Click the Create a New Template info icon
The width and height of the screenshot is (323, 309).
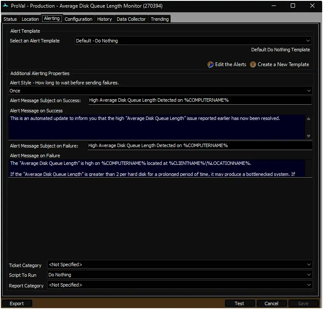click(x=253, y=64)
